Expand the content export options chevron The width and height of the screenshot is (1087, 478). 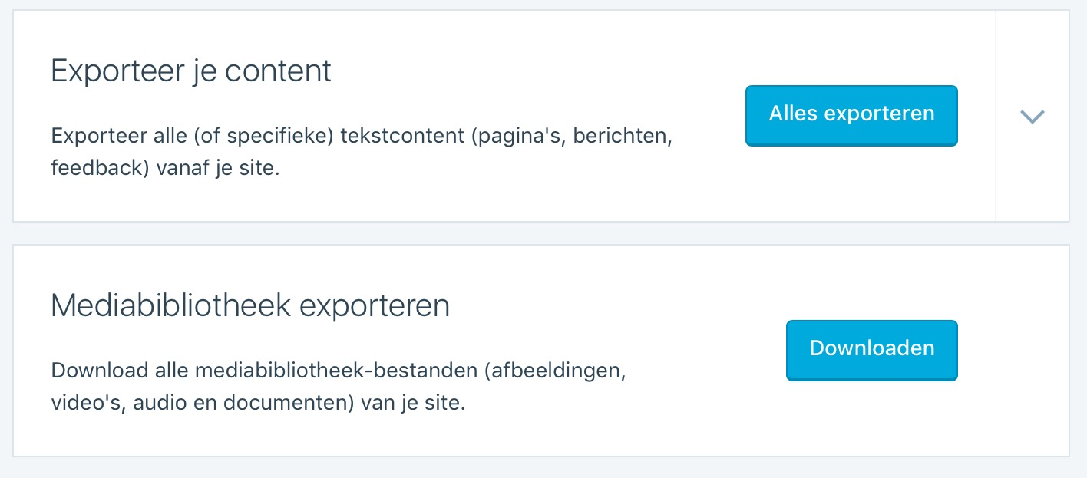click(1032, 117)
